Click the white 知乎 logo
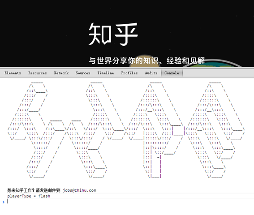 [113, 34]
